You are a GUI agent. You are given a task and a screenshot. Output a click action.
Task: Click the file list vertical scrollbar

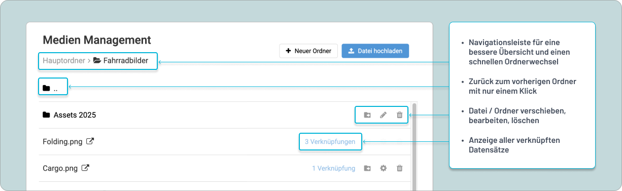tap(414, 147)
